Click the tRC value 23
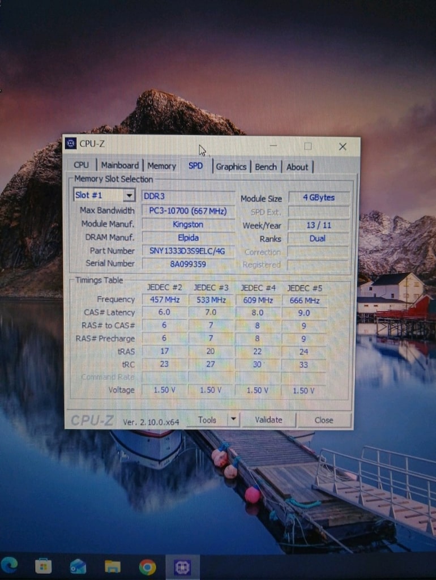Image resolution: width=436 pixels, height=580 pixels. click(x=164, y=364)
